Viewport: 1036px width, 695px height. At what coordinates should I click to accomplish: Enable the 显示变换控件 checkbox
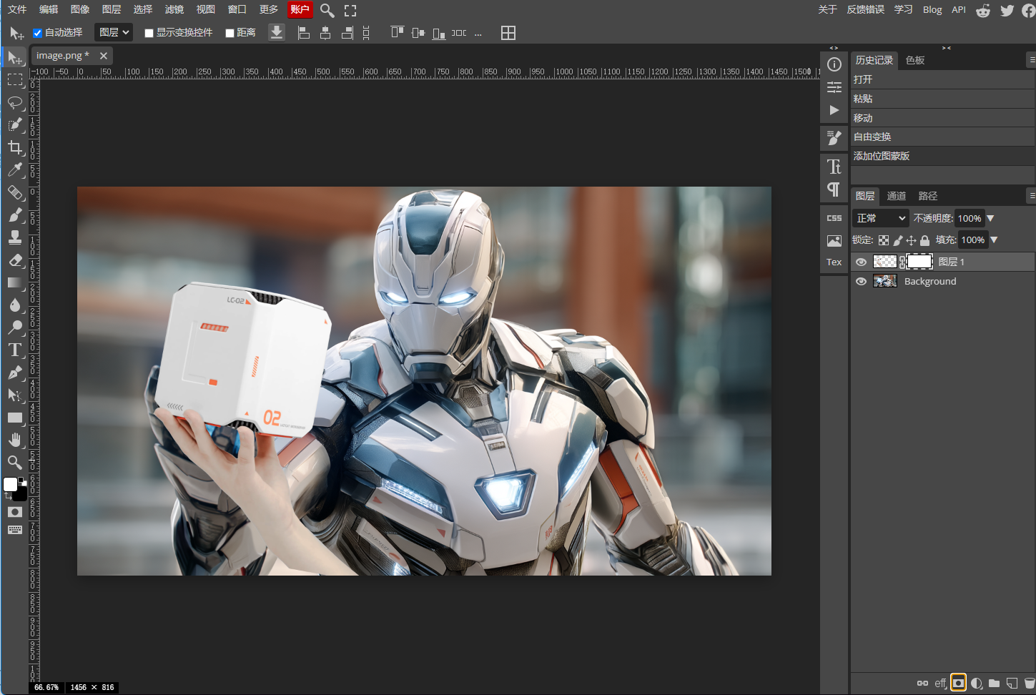tap(149, 33)
